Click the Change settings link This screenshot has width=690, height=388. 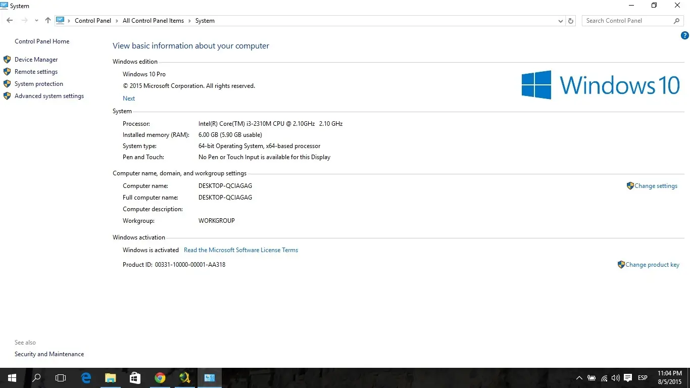coord(656,185)
